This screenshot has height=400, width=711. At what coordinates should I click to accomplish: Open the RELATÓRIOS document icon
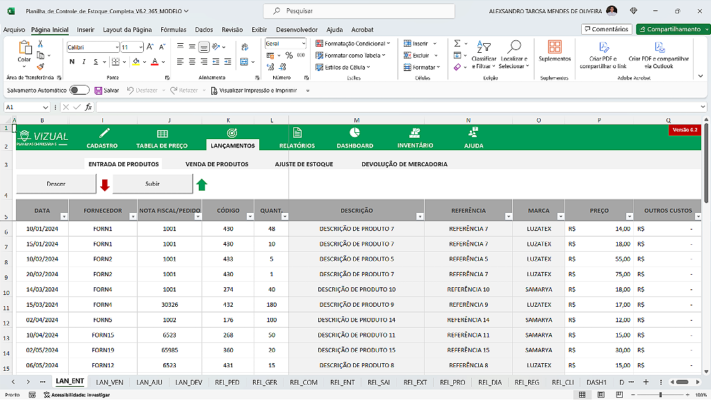pyautogui.click(x=297, y=132)
